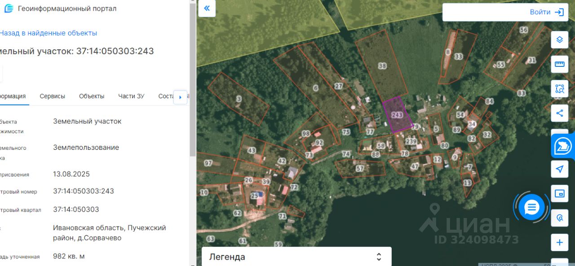Go back via Назад в найденные объекты
The image size is (575, 266).
tap(48, 33)
